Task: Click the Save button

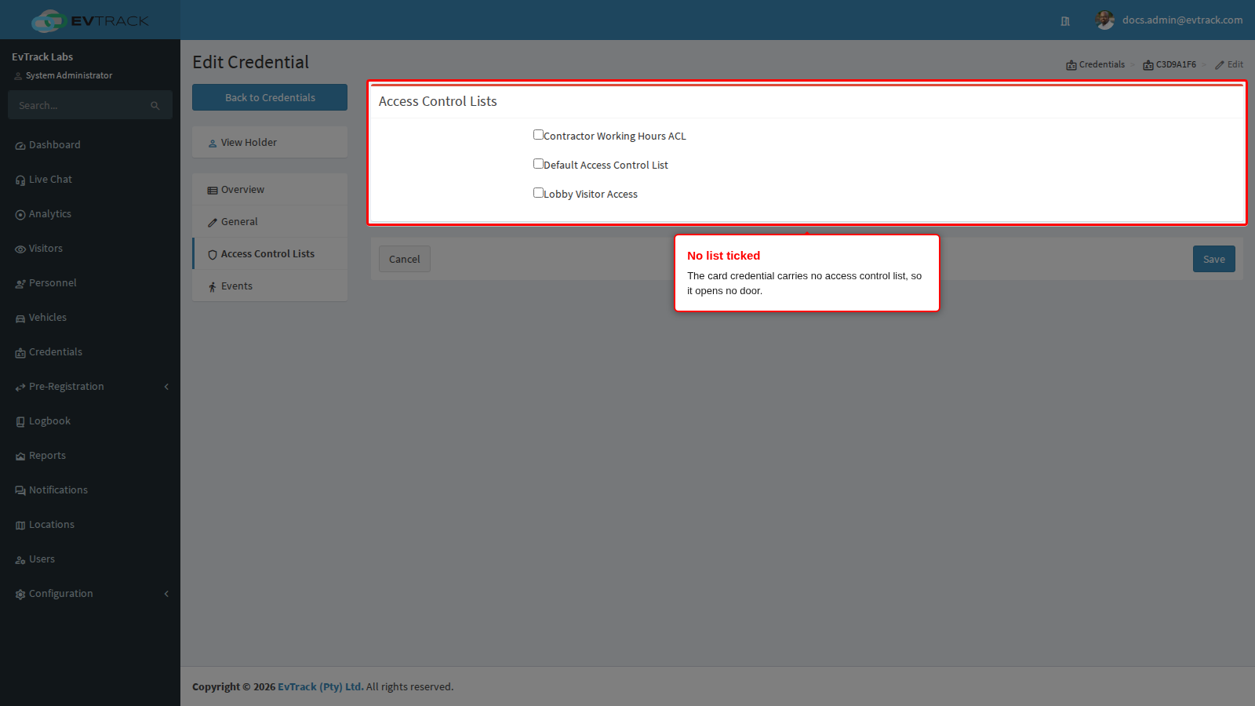Action: pos(1214,259)
